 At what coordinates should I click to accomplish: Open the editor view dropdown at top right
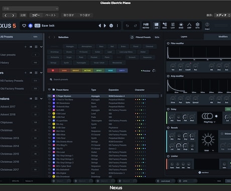tap(222, 15)
